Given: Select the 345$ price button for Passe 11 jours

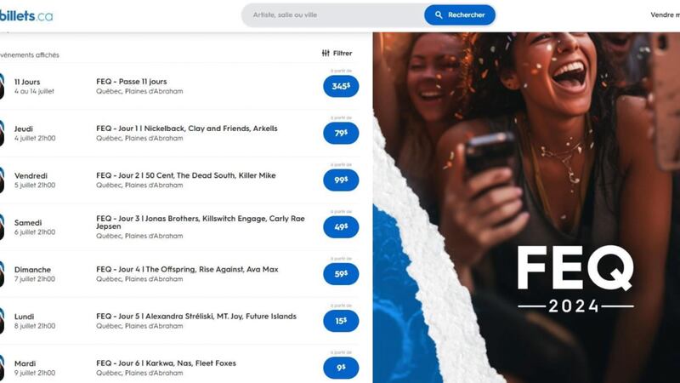Looking at the screenshot, I should 341,86.
